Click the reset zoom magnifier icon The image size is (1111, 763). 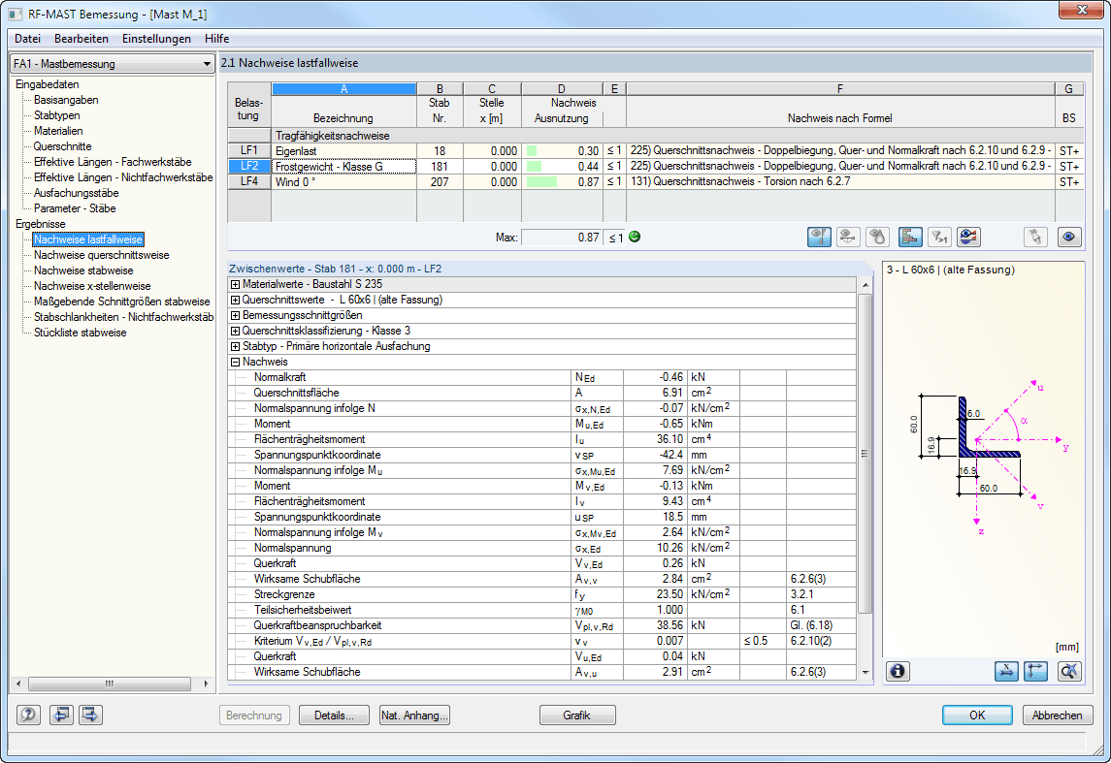(x=1069, y=671)
